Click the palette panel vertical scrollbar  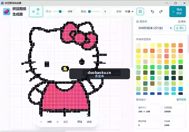click(188, 44)
